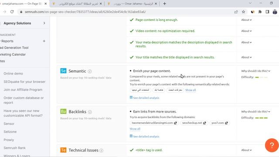Screen dimensions: 279x157
Task: Open external link icon for yoo7.com
Action: click(226, 123)
